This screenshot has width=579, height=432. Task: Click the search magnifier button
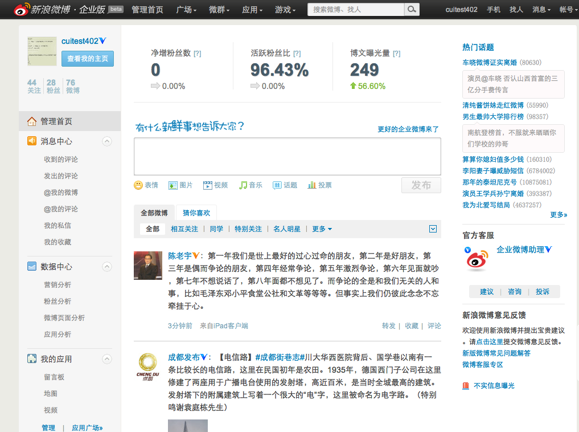click(x=412, y=9)
